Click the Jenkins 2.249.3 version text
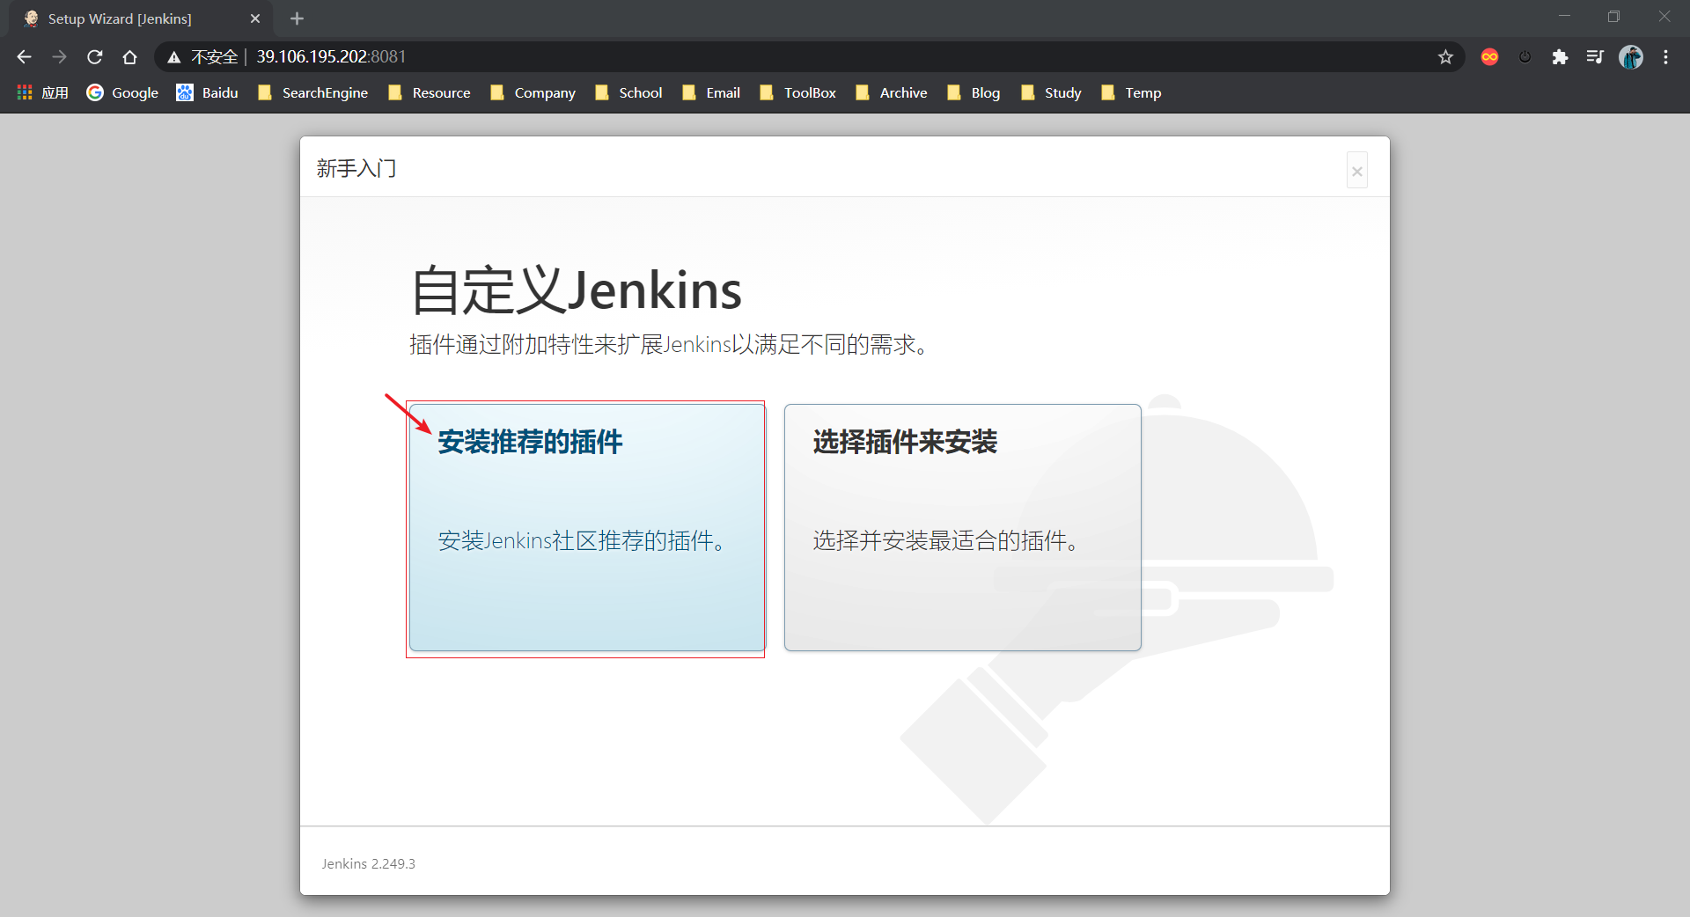 (368, 864)
